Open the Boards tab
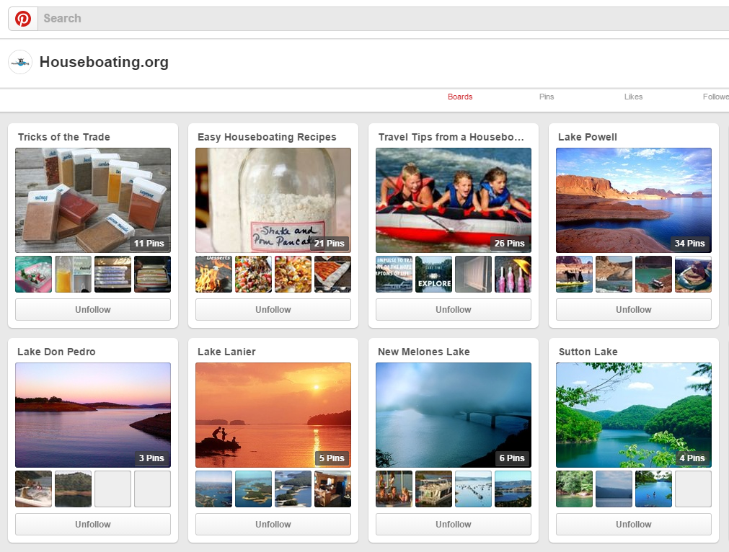This screenshot has height=552, width=729. click(460, 97)
